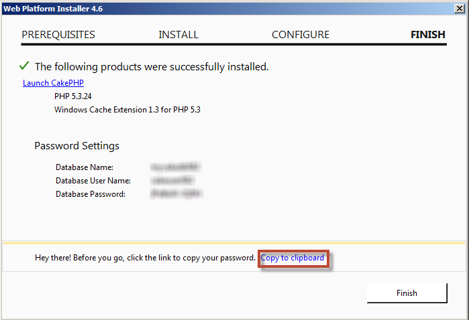Open the Launch CakePHP link
This screenshot has width=469, height=320.
click(53, 83)
